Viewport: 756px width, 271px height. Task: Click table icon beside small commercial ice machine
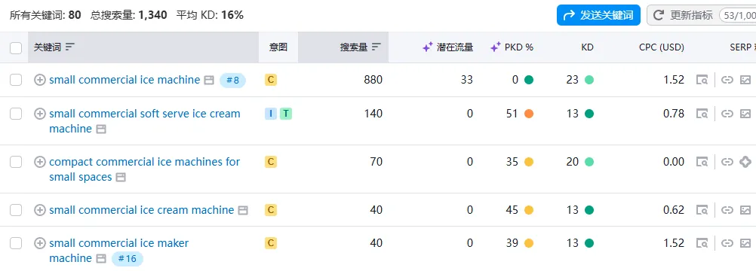pos(209,81)
